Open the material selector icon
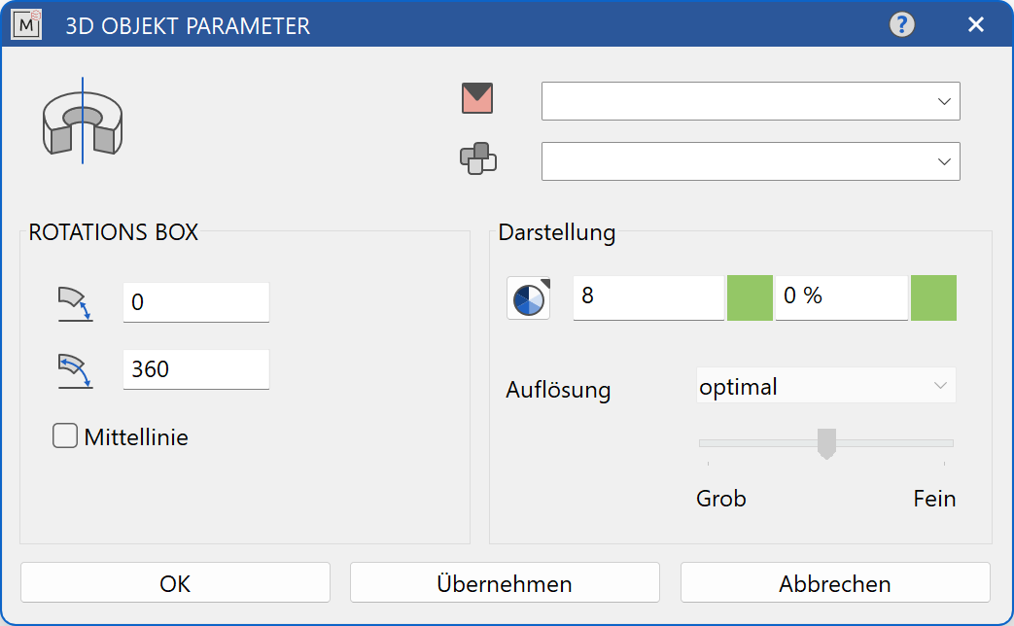 477,98
